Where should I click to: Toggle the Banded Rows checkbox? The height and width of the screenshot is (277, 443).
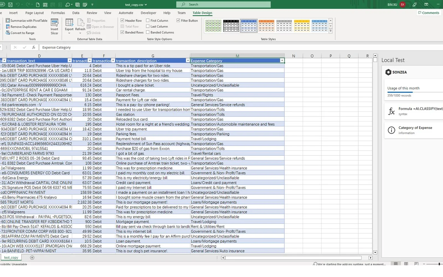122,32
